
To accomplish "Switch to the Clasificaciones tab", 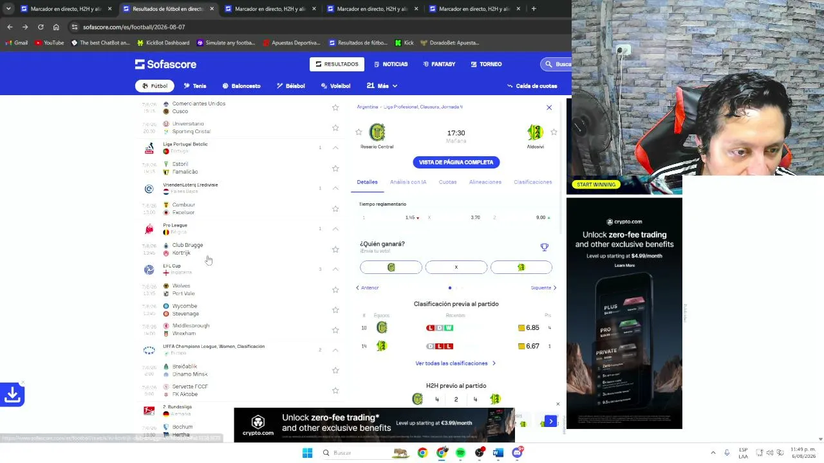I will tap(532, 182).
